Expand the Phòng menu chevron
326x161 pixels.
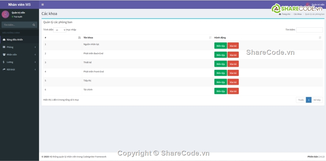[x=35, y=47]
